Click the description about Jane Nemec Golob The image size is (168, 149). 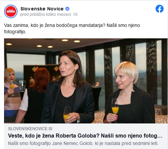(83, 143)
